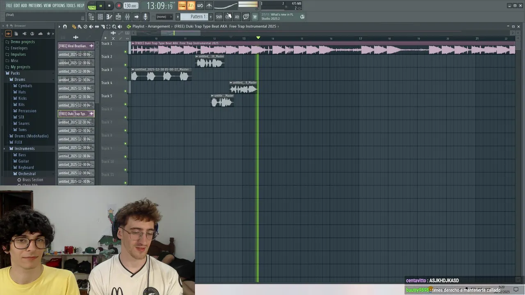Click the shopping cart icon

pos(255,17)
